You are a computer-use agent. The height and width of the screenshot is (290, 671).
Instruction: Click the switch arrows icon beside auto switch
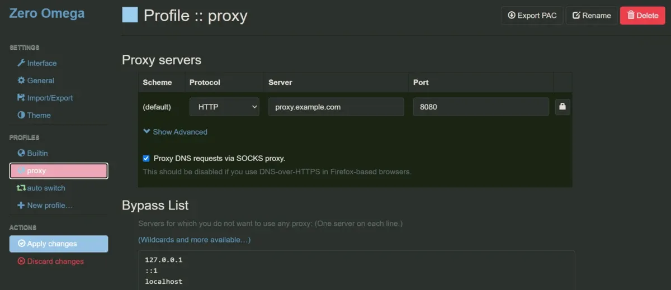pos(21,188)
